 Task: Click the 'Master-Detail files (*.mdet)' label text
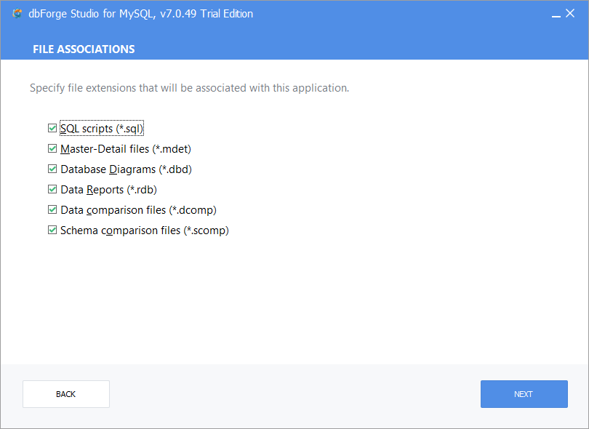pyautogui.click(x=125, y=149)
